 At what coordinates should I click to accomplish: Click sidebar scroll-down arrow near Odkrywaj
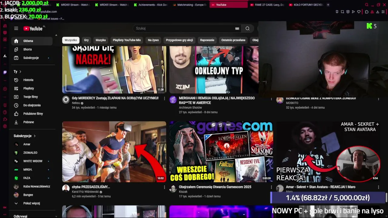tap(56, 216)
